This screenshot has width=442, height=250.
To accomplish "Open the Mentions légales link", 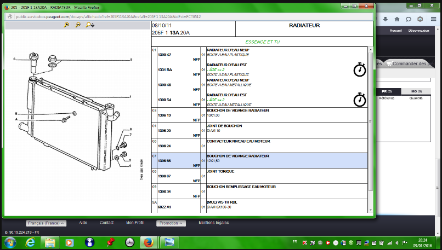I will click(x=214, y=223).
